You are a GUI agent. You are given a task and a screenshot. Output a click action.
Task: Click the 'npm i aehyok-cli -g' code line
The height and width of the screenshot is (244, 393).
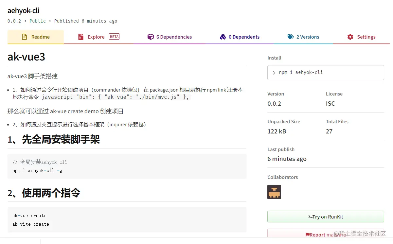(x=37, y=170)
